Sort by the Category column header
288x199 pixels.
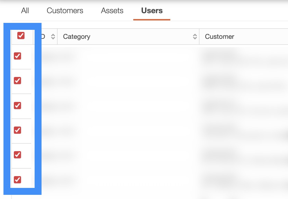(76, 37)
